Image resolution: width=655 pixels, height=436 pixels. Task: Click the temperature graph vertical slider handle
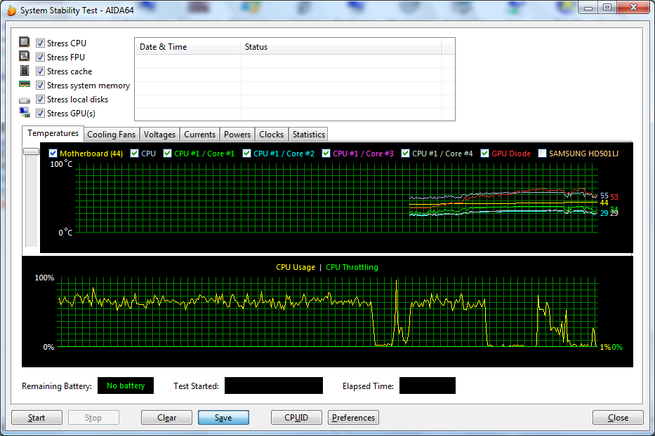point(32,151)
